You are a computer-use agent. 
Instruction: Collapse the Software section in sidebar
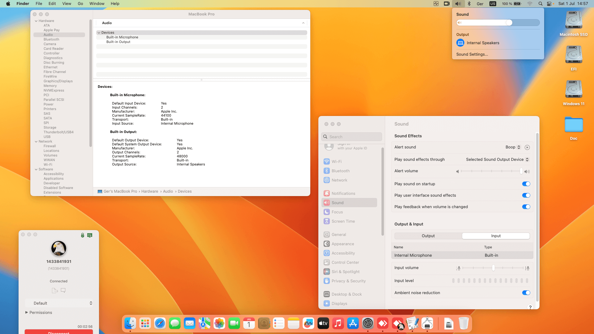[36, 169]
